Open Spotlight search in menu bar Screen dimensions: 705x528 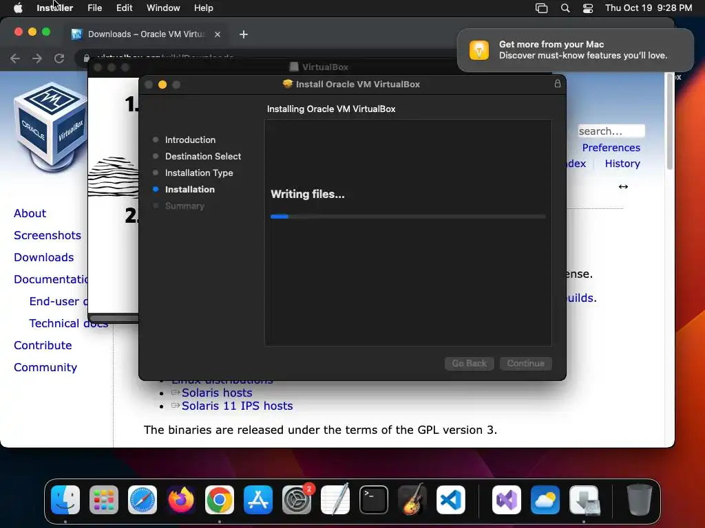(565, 8)
